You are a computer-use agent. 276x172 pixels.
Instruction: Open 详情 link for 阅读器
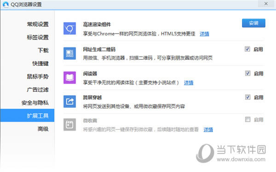coord(189,83)
